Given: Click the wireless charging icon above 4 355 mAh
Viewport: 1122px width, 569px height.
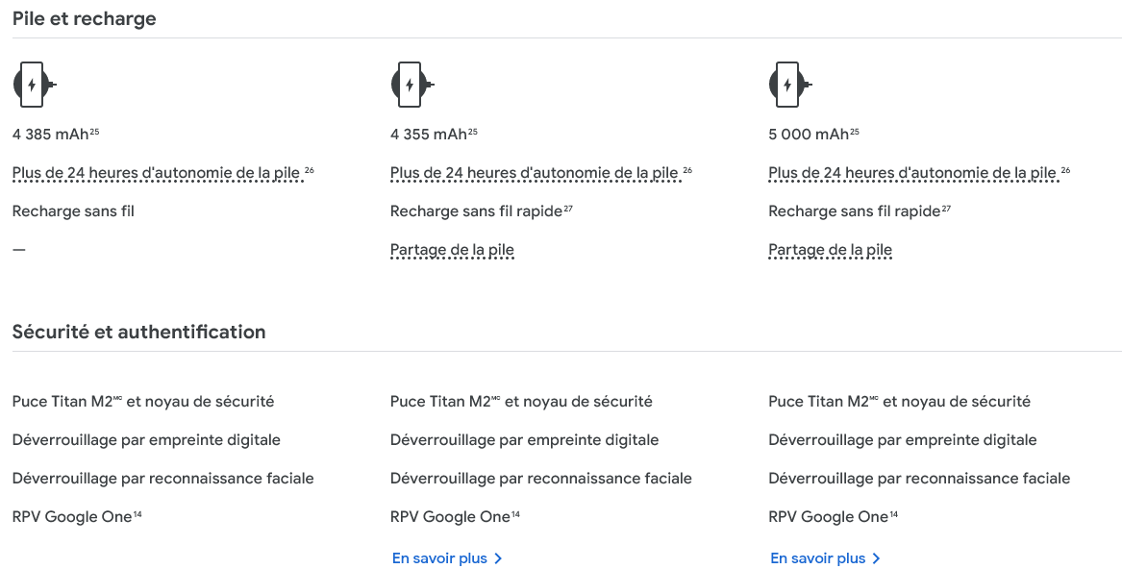Looking at the screenshot, I should click(x=412, y=85).
